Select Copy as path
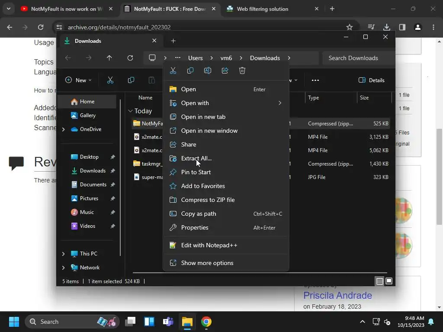The width and height of the screenshot is (443, 332). pyautogui.click(x=226, y=214)
